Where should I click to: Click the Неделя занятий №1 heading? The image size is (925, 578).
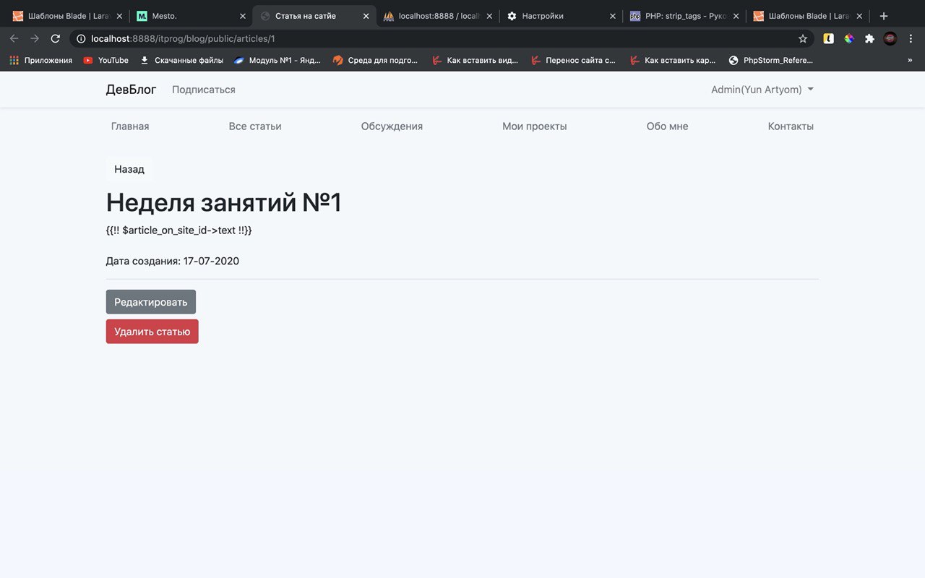pyautogui.click(x=224, y=202)
